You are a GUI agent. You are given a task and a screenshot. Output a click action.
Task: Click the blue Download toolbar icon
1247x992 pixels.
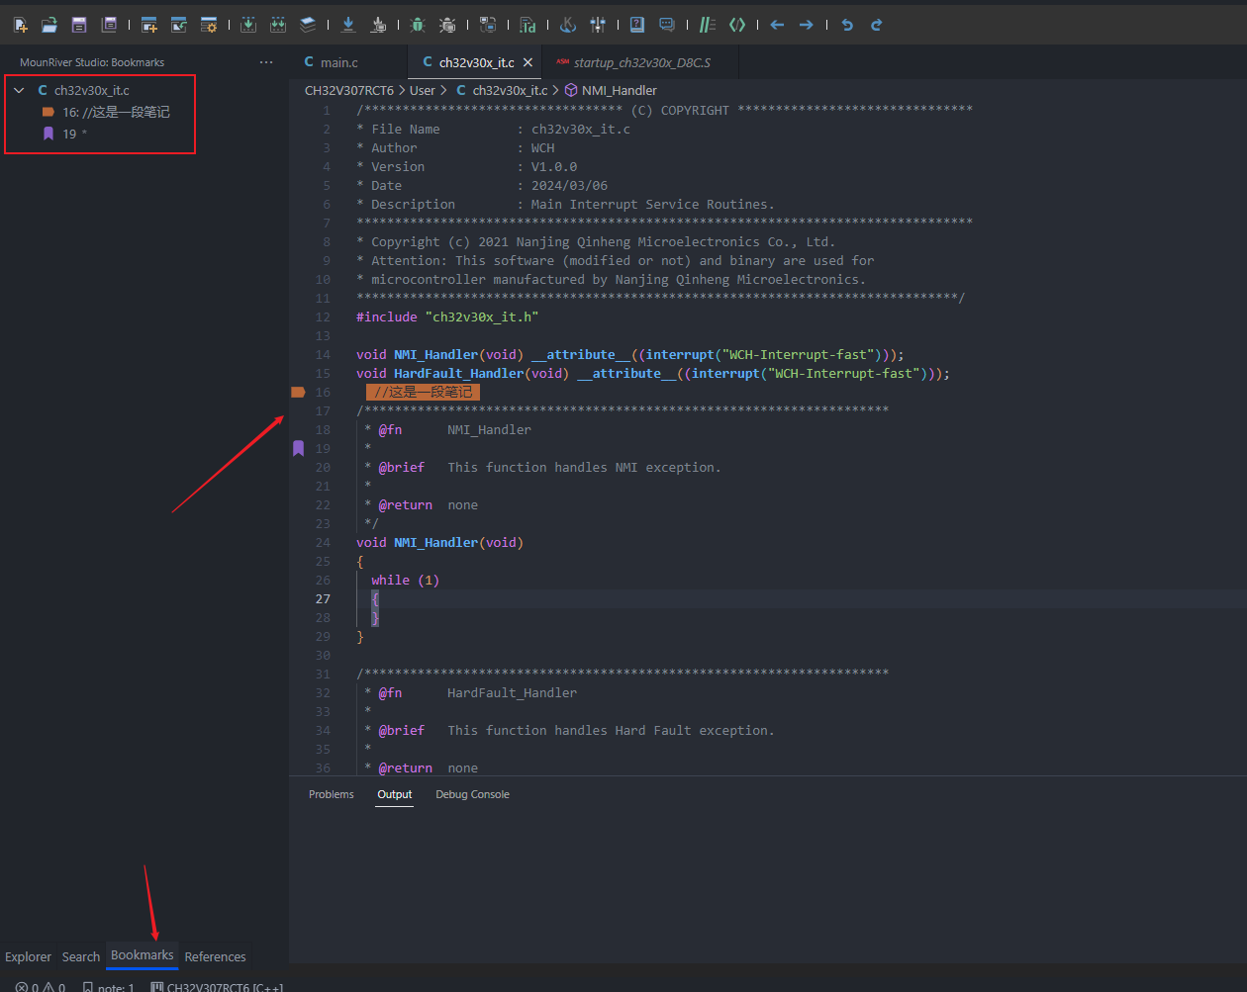pyautogui.click(x=348, y=25)
